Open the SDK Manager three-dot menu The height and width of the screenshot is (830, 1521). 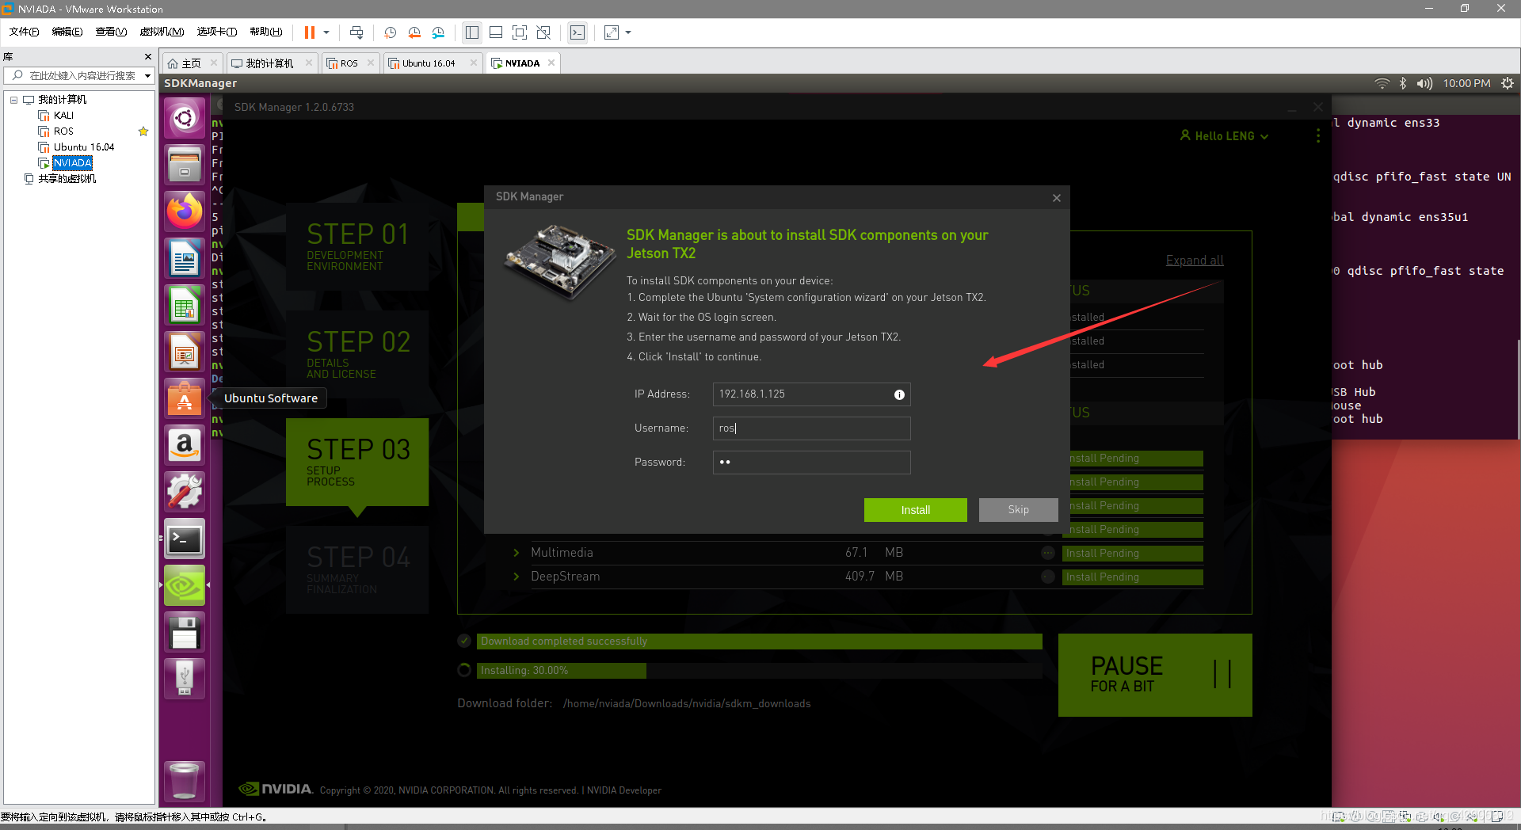pos(1317,136)
